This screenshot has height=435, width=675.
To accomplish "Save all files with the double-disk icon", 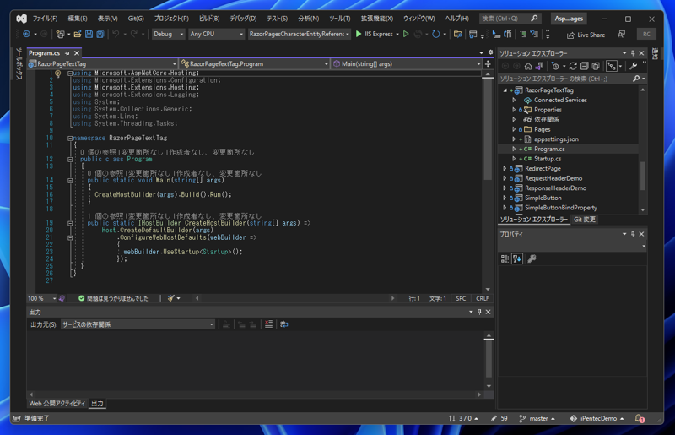I will point(100,34).
